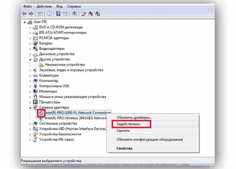
Task: Click the Дисковые устройства drive icon
Action: point(35,54)
